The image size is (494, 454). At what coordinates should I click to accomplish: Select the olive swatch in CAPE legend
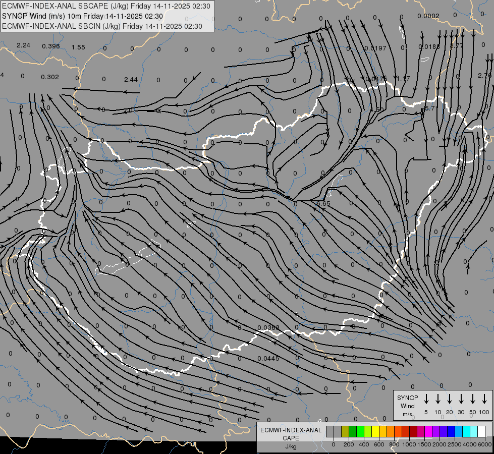point(345,431)
